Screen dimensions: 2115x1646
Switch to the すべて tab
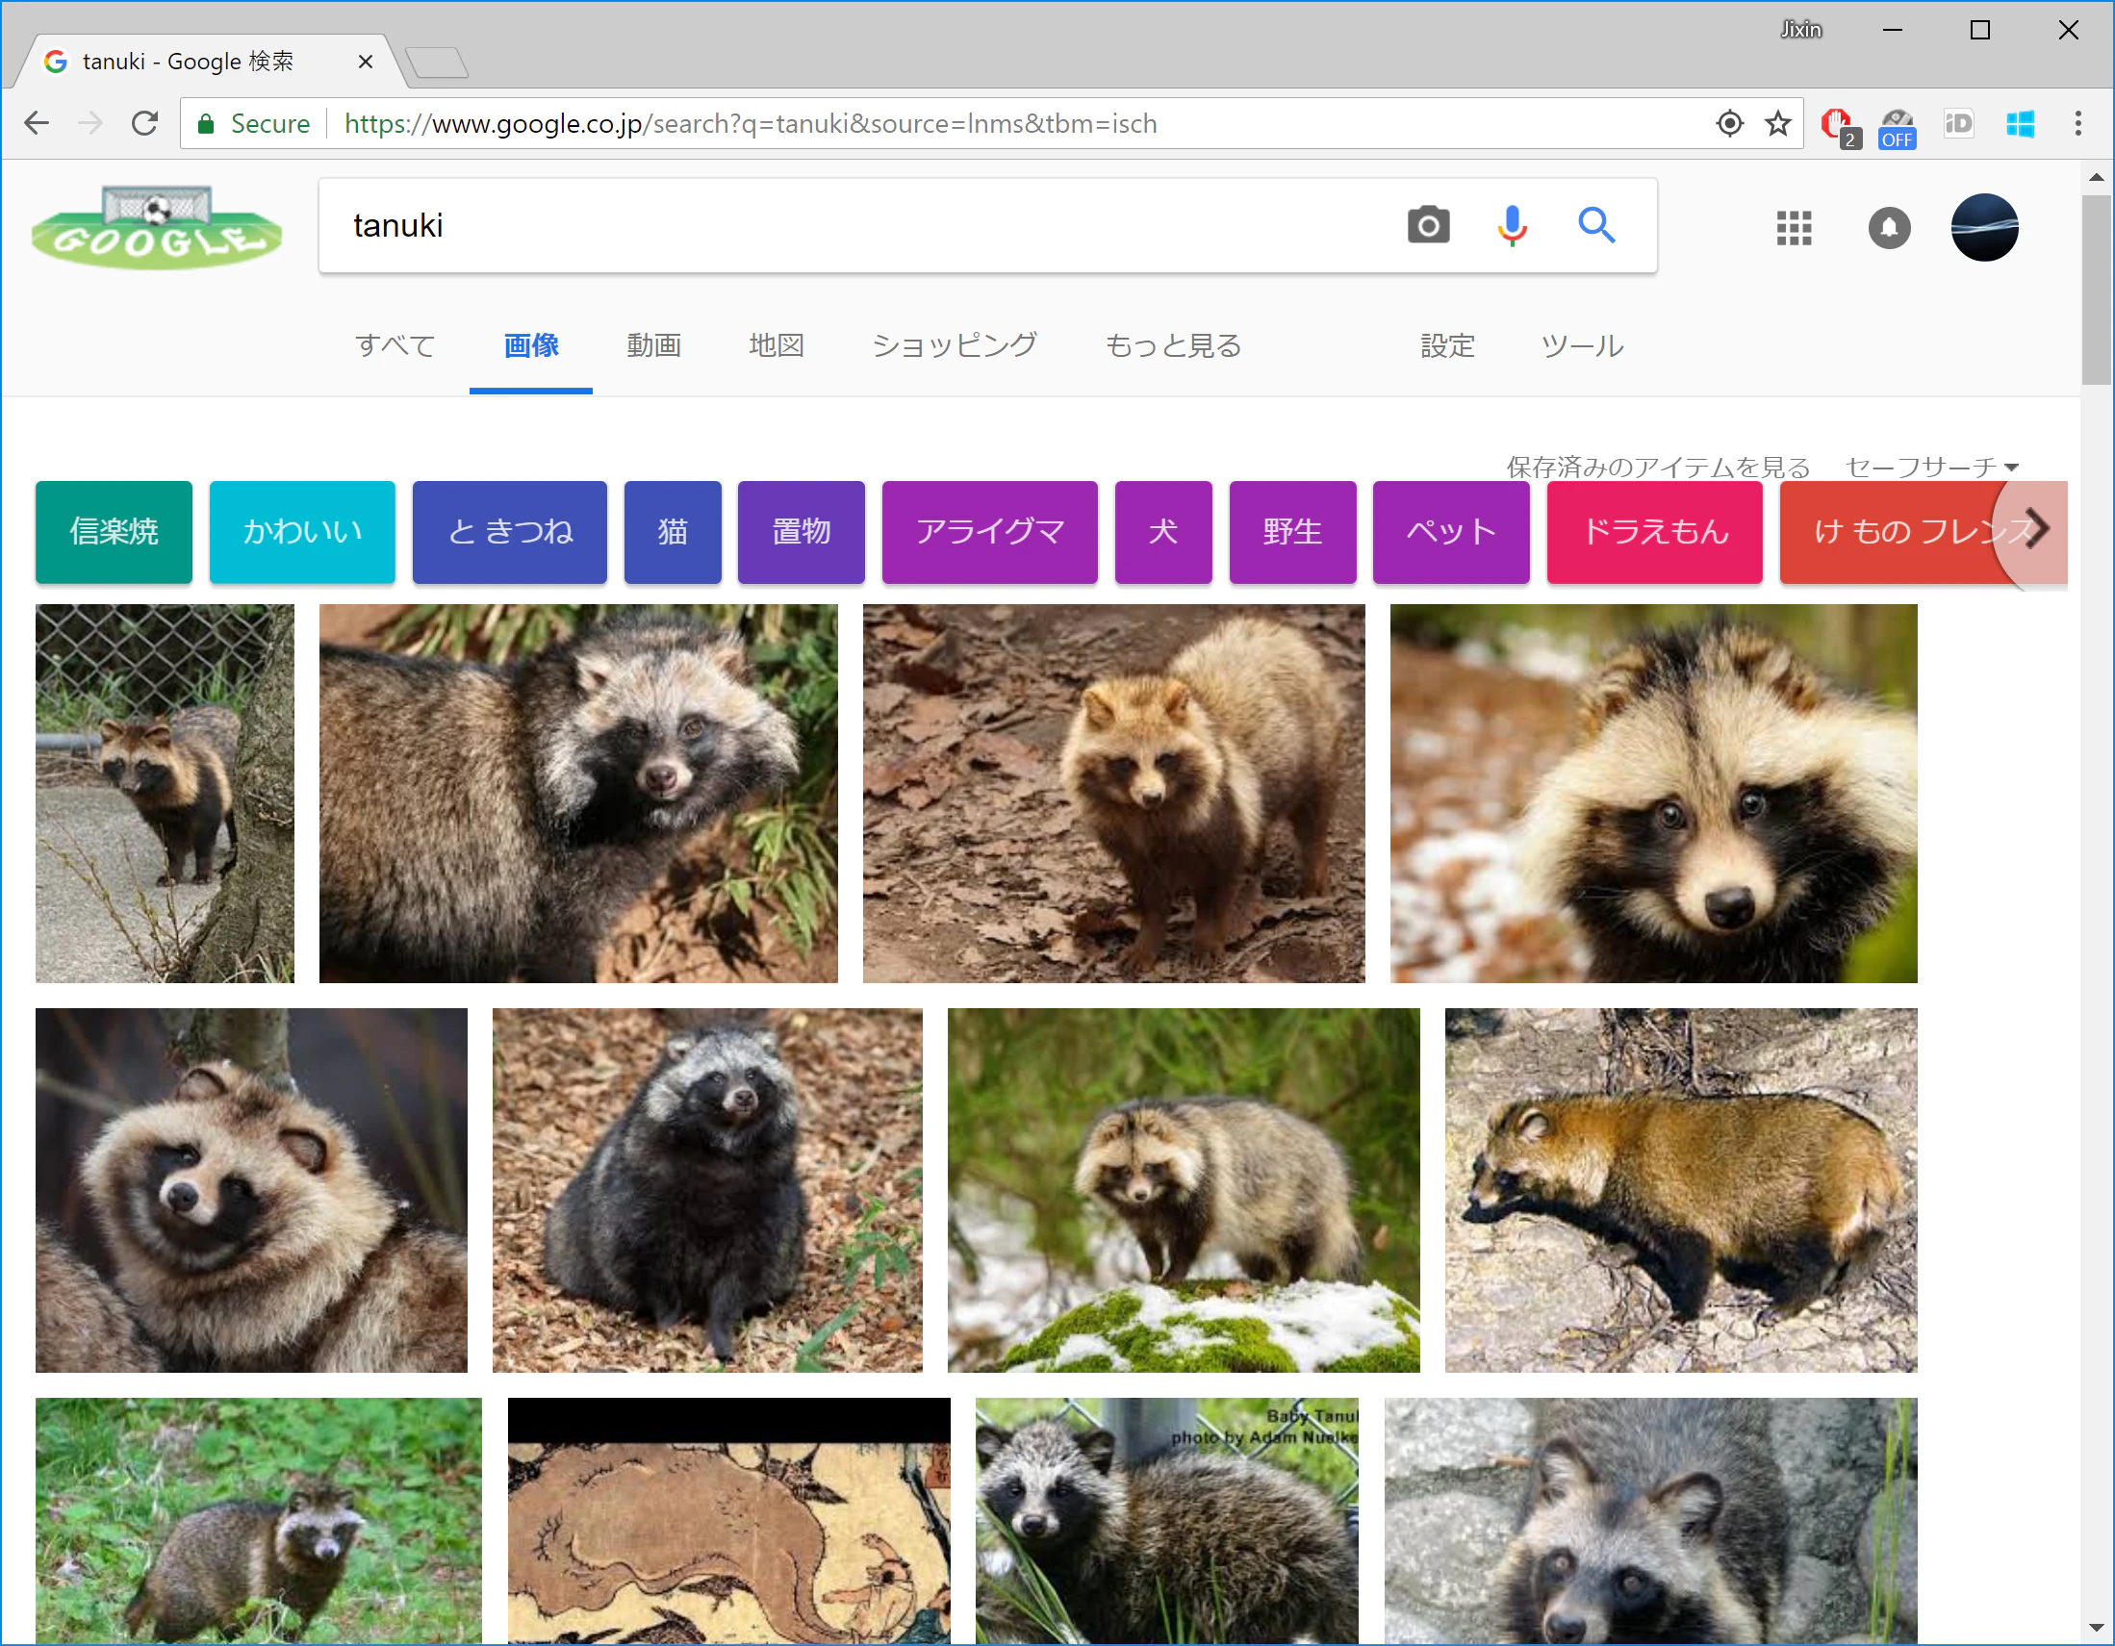[395, 345]
